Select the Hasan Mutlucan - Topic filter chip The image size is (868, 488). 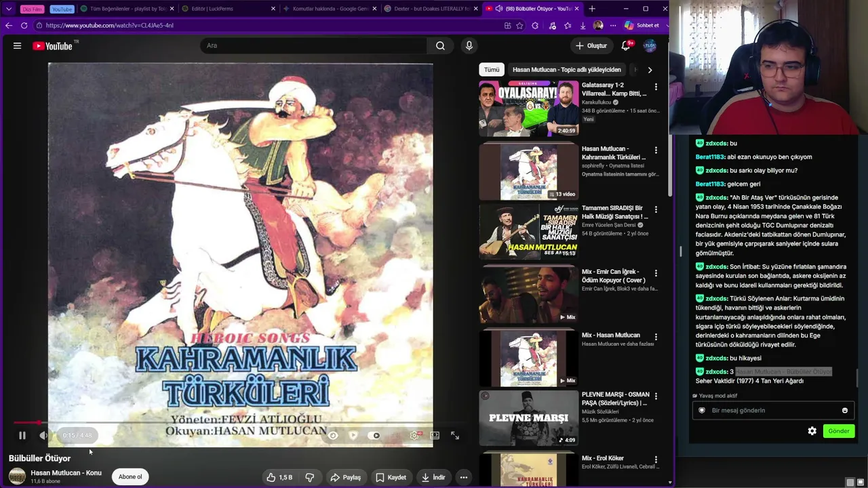click(x=567, y=70)
